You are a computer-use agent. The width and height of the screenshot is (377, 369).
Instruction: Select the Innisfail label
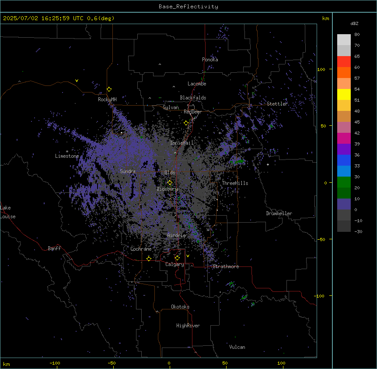click(x=182, y=143)
